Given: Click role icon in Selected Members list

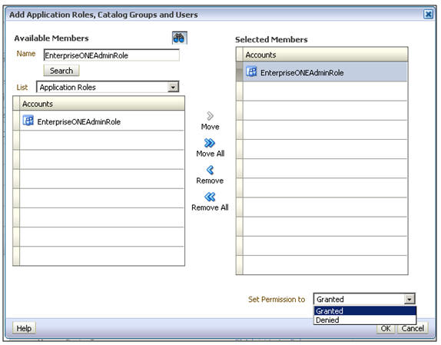Looking at the screenshot, I should click(251, 71).
